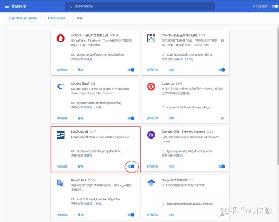Screen dimensions: 279x222
Task: Enable the Convertio extension toggle
Action: point(221,118)
